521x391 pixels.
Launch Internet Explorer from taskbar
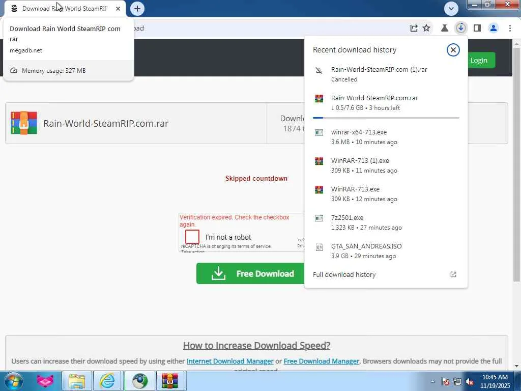coord(107,381)
